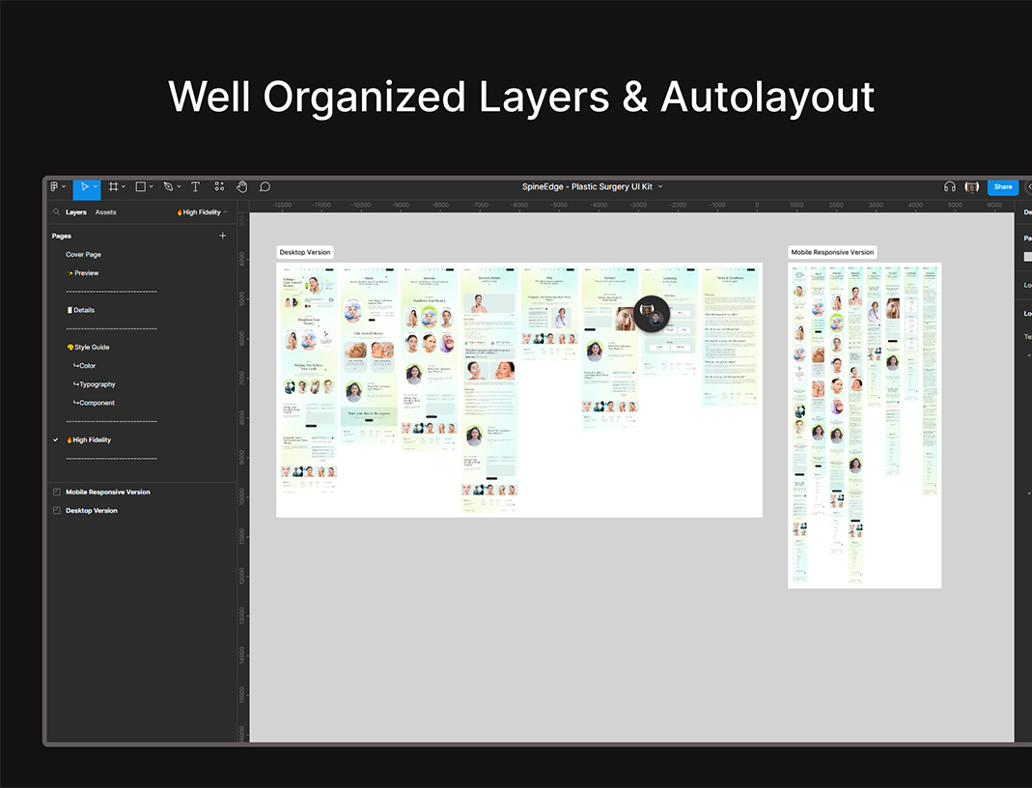
Task: Select the Pen tool
Action: pyautogui.click(x=168, y=186)
